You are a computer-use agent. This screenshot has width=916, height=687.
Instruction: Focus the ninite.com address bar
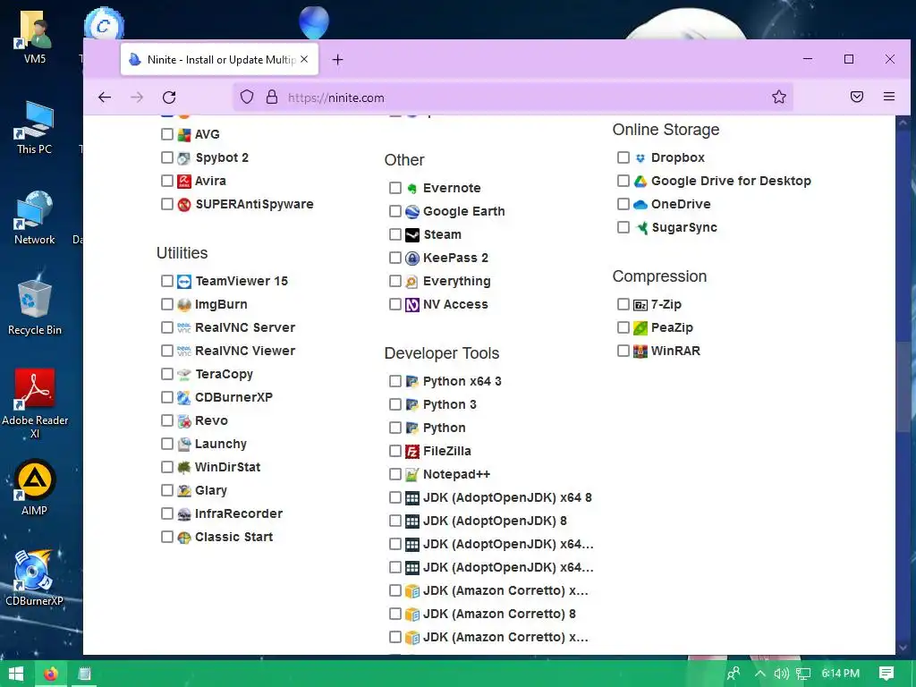click(514, 97)
